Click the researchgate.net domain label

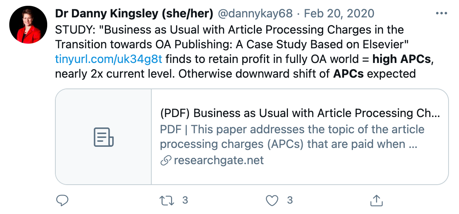coord(219,160)
